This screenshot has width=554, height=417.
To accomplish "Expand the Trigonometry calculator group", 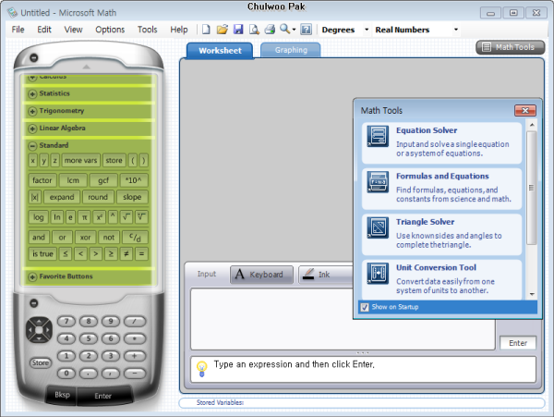I will click(32, 111).
